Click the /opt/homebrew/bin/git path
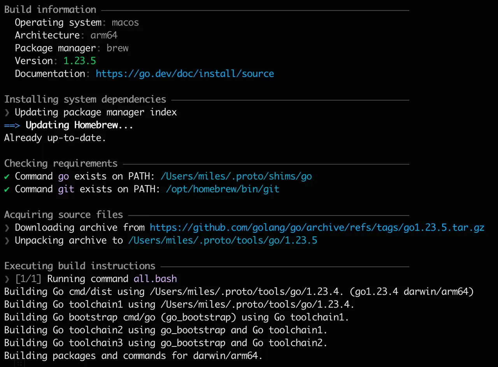Screen dimensions: 498x367 223,189
